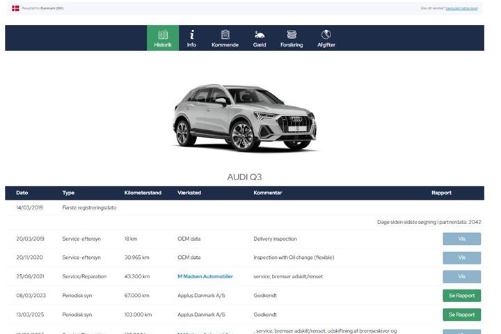Screen dimensions: 501x334
Task: Select the AUDI Q3 heading text
Action: [x=244, y=177]
